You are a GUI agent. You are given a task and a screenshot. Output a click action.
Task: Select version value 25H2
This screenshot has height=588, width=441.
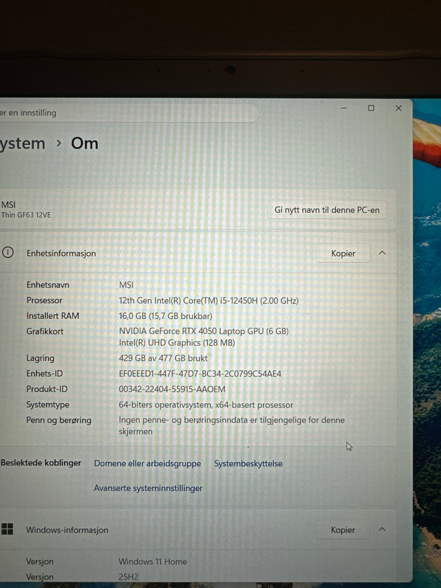tap(128, 577)
